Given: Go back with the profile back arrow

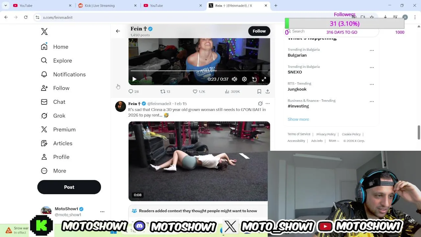Looking at the screenshot, I should pyautogui.click(x=118, y=31).
